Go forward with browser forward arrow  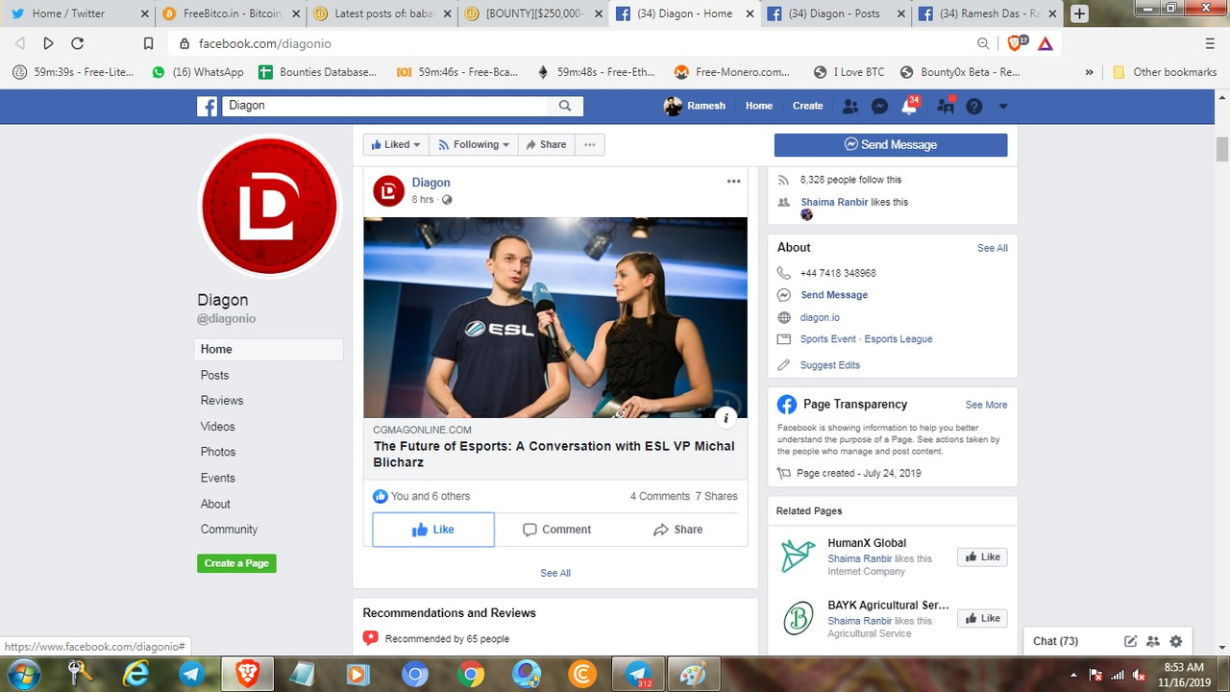48,43
